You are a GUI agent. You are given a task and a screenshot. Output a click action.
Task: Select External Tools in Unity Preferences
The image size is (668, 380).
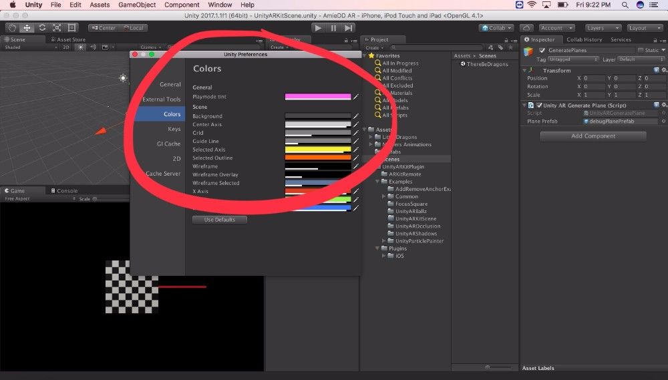(162, 100)
